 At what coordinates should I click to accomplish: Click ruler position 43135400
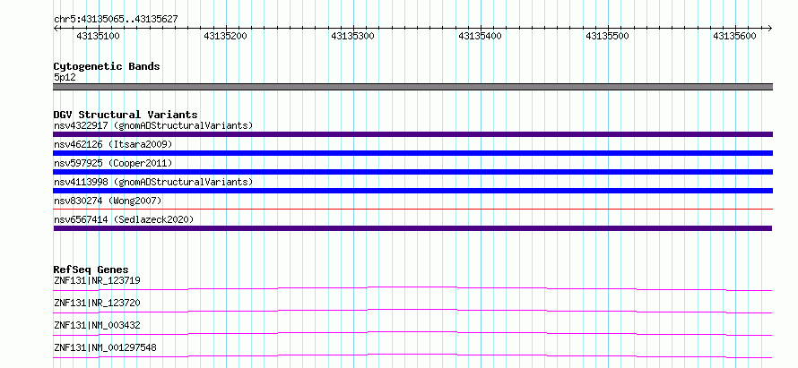click(480, 36)
